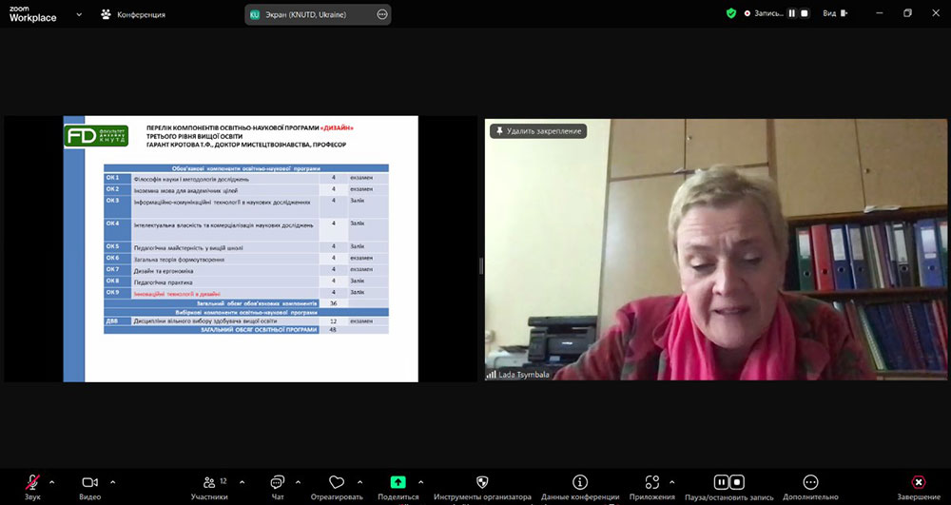This screenshot has height=505, width=951.
Task: Open the Приложения apps icon
Action: coord(652,482)
